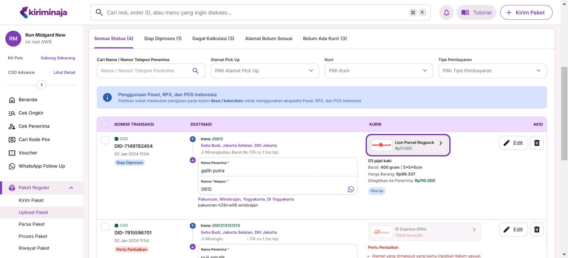
Task: Click the Gabung Sekarang link
Action: tap(58, 58)
